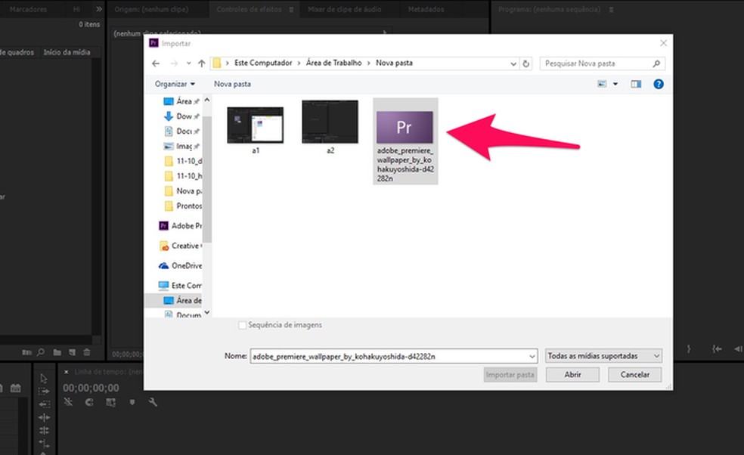Switch to the Controles de efeitos tab
744x455 pixels.
(x=249, y=9)
